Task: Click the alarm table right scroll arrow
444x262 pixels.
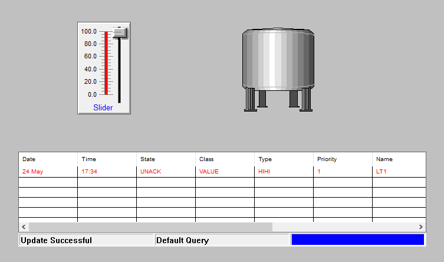Action: coord(421,227)
